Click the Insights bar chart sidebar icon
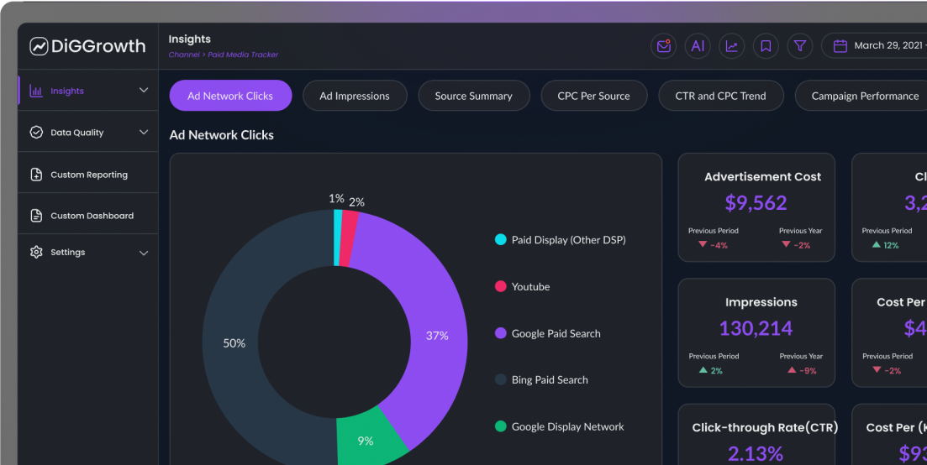Screen dimensions: 927x465 coord(36,91)
